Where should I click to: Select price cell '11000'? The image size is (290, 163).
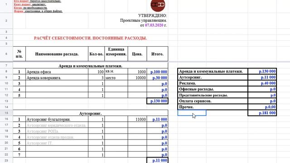click(137, 119)
